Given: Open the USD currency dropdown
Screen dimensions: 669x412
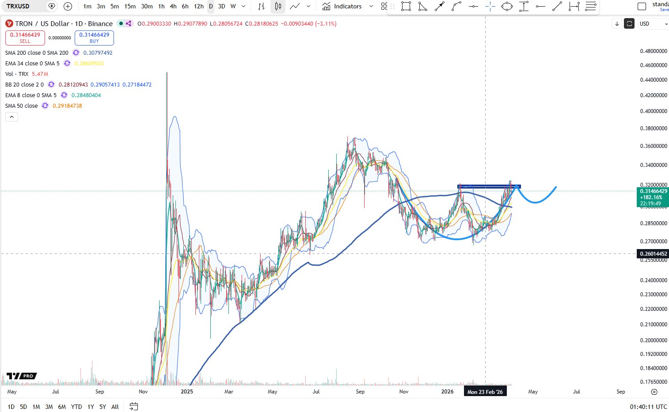Looking at the screenshot, I should (x=653, y=23).
